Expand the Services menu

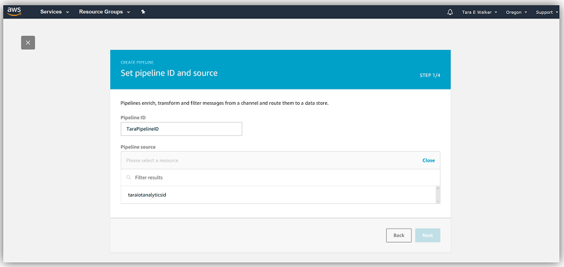tap(54, 12)
